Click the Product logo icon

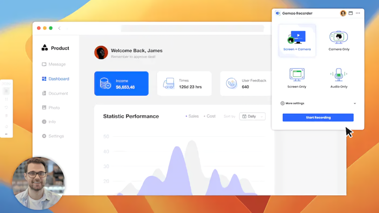click(x=45, y=47)
